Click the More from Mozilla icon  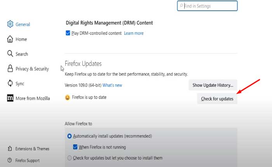click(x=10, y=98)
